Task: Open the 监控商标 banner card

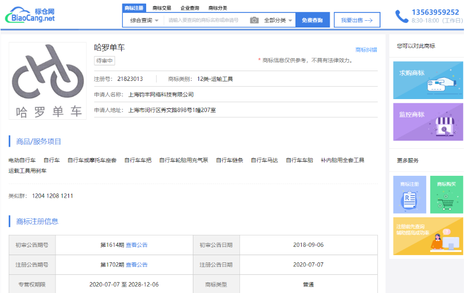Action: pos(428,122)
